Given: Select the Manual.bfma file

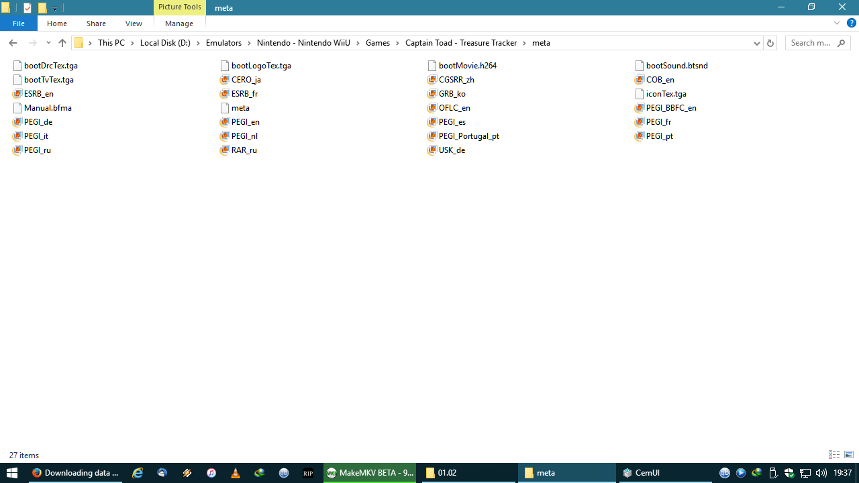Looking at the screenshot, I should pyautogui.click(x=42, y=108).
